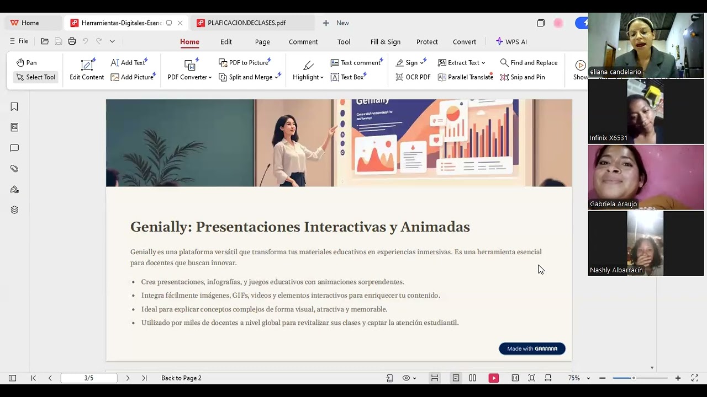Open the folder icon in the quick access bar
The image size is (707, 397).
[x=45, y=41]
